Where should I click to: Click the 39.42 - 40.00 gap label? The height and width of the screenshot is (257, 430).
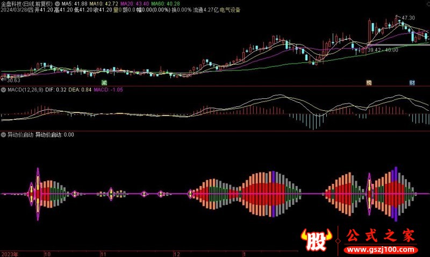[383, 50]
